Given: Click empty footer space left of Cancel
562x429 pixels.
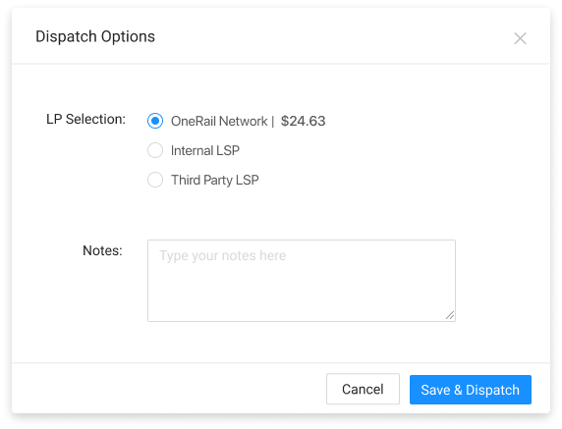Looking at the screenshot, I should 168,389.
